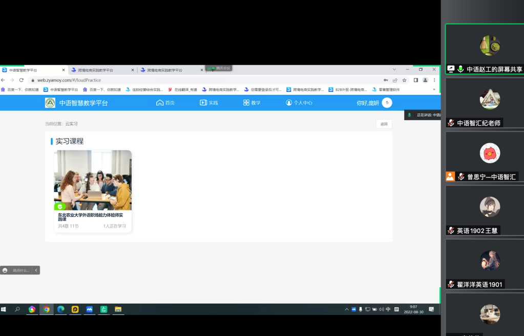
Task: Open the yellow chat app in taskbar
Action: 75,309
